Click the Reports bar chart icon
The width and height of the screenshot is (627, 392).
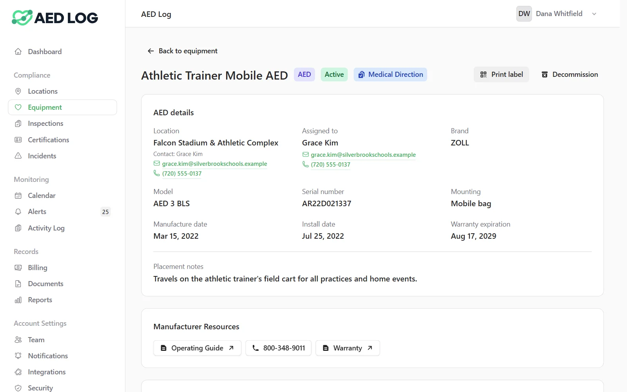pos(18,300)
